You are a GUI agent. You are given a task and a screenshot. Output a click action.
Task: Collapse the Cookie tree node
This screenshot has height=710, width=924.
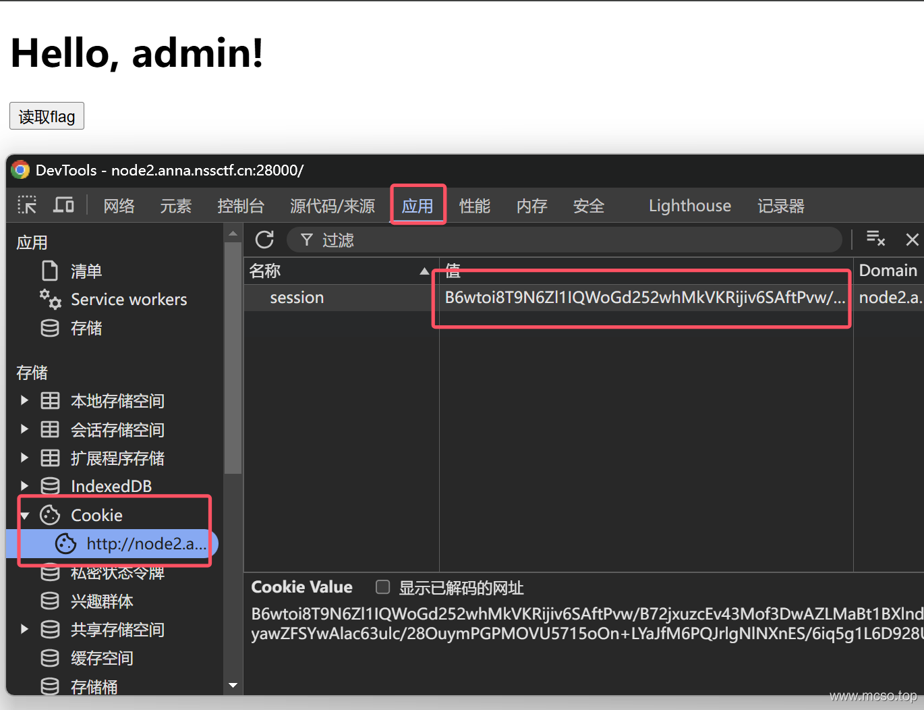click(x=25, y=516)
